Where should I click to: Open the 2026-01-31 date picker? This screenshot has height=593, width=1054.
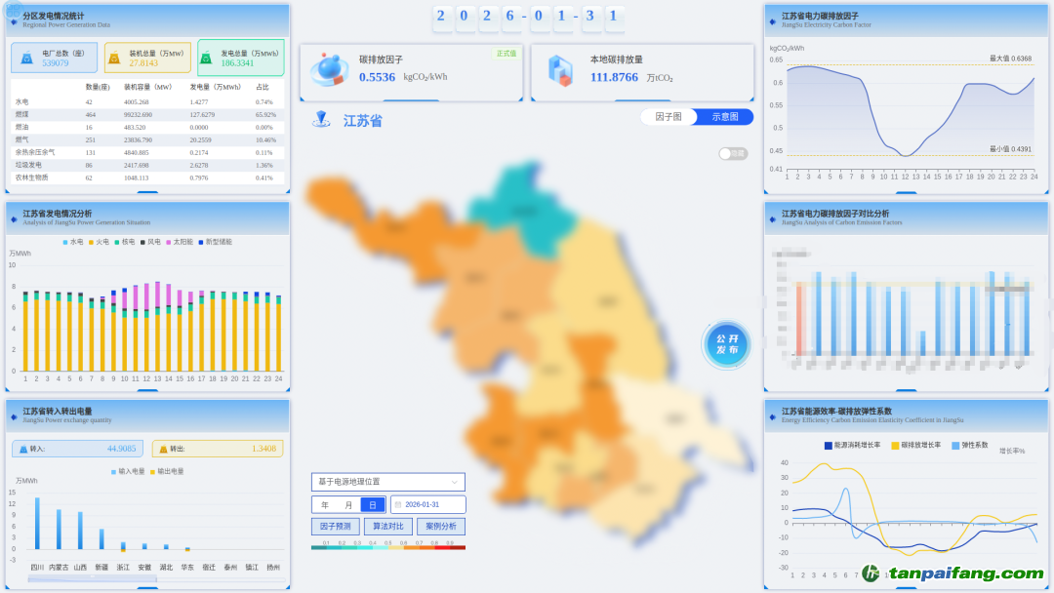coord(427,505)
